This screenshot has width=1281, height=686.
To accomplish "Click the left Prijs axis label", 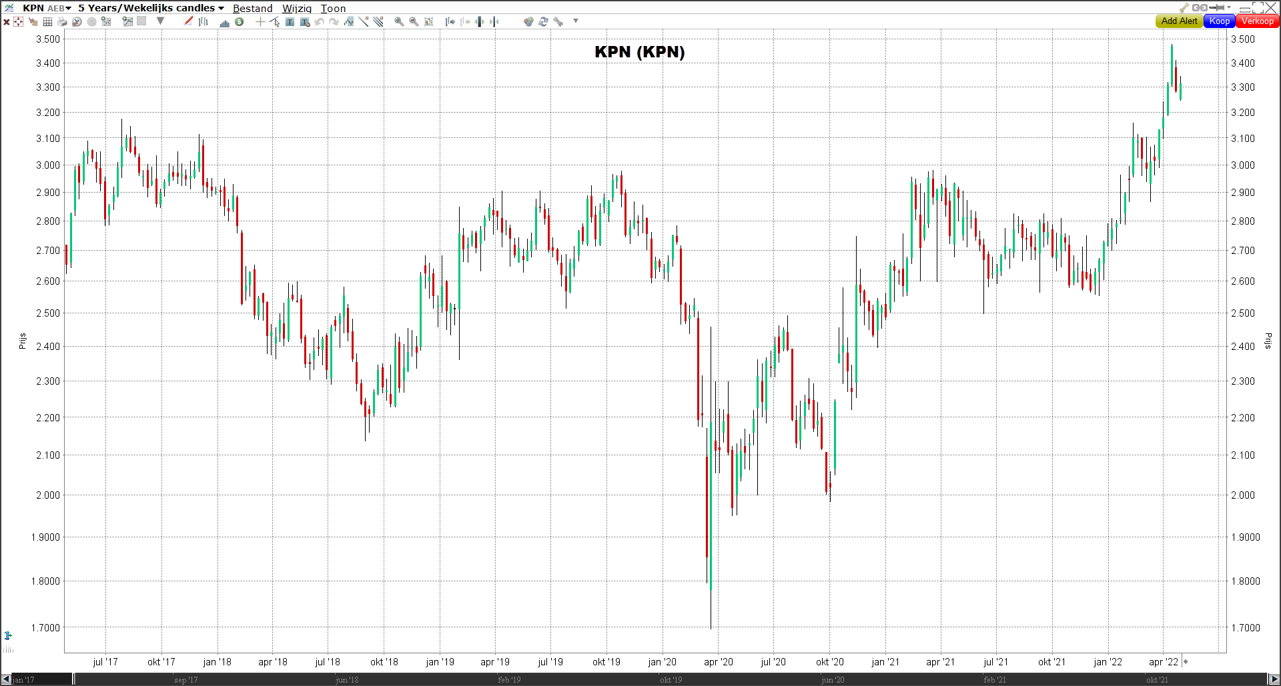I will pyautogui.click(x=22, y=341).
